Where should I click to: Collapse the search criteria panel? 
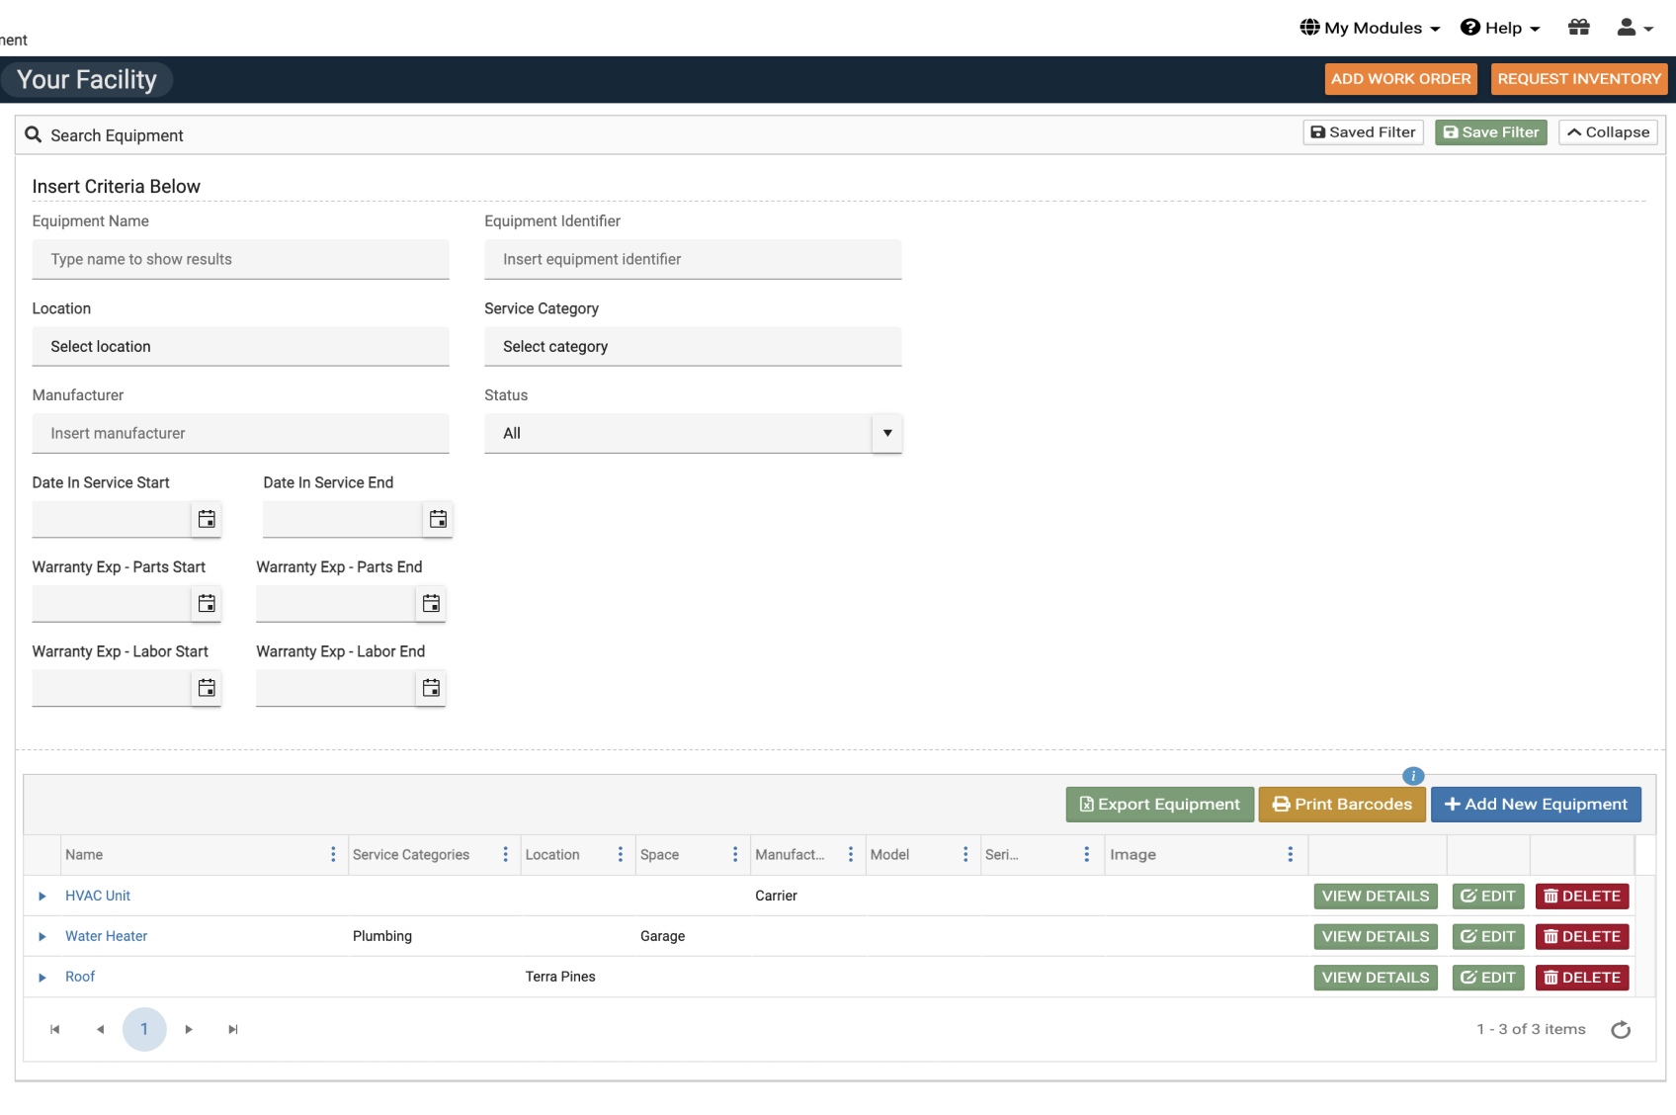tap(1607, 131)
